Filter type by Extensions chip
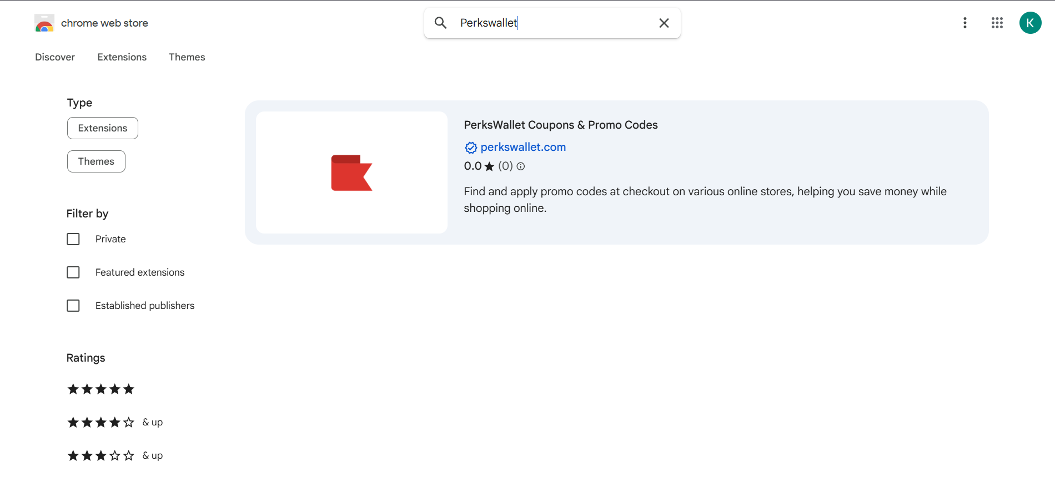1055x477 pixels. pyautogui.click(x=103, y=128)
